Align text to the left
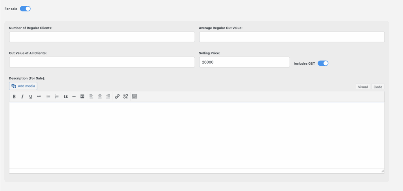The image size is (403, 191). (x=91, y=96)
